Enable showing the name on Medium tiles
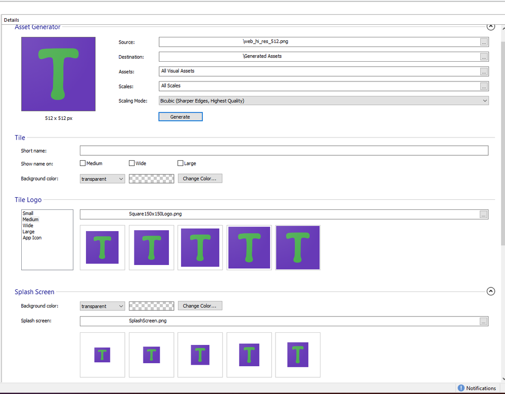 tap(82, 163)
